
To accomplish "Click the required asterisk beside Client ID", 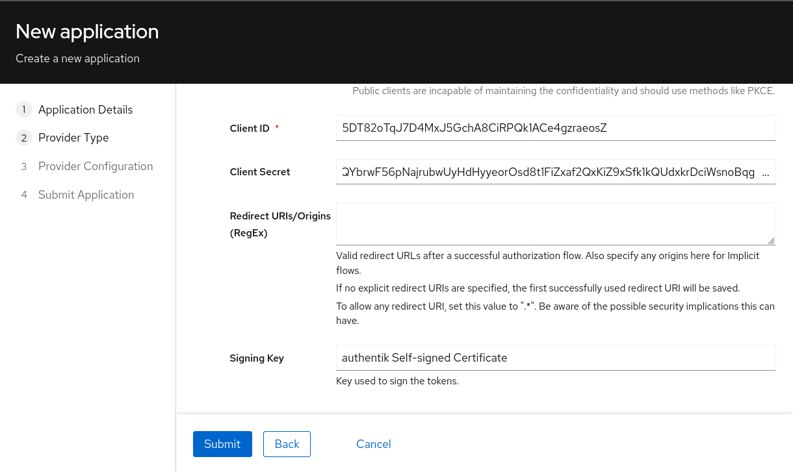I will (277, 127).
